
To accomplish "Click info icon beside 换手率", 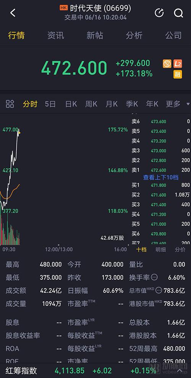I will pyautogui.click(x=154, y=277).
